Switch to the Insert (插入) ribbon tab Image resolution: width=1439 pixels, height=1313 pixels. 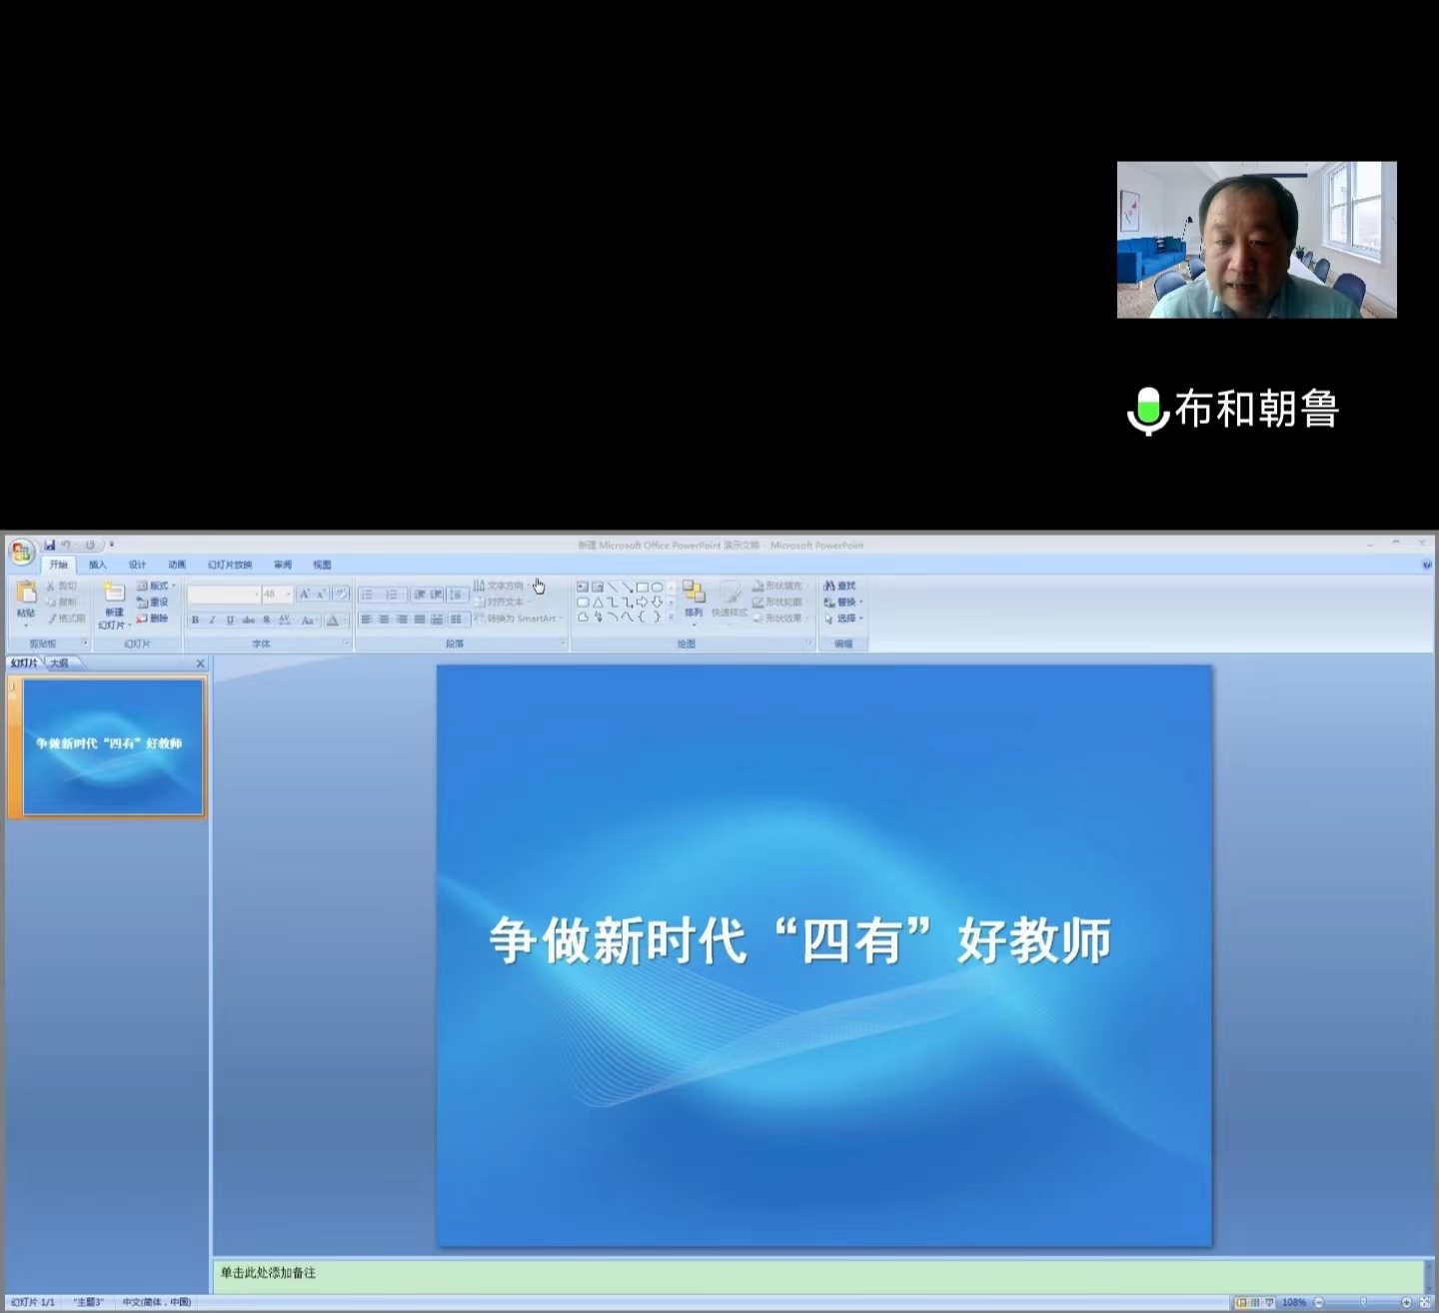point(97,565)
